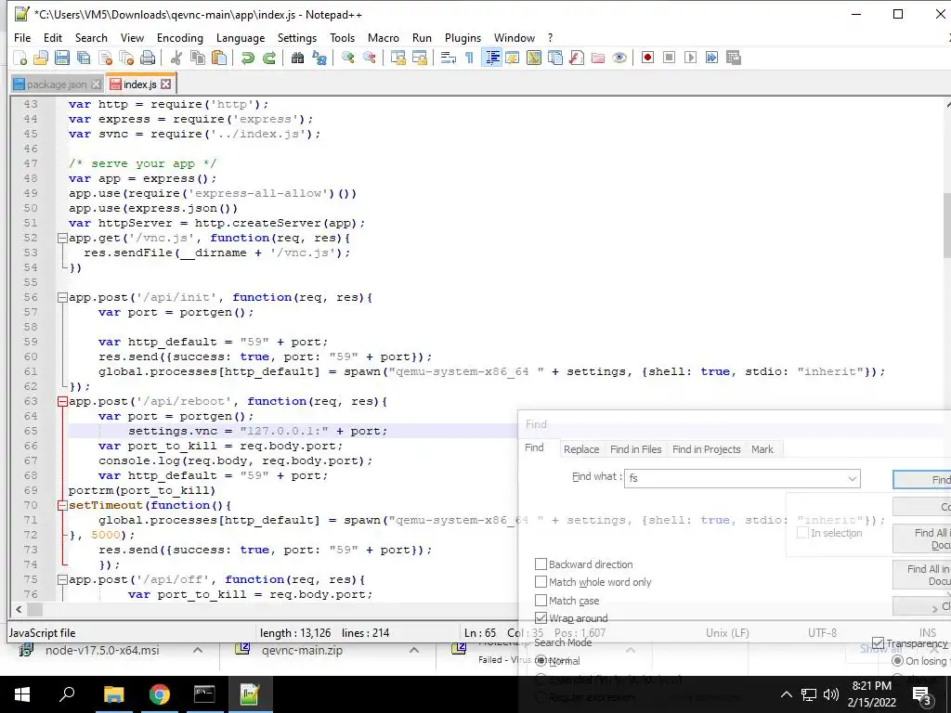Viewport: 951px width, 713px height.
Task: Select the Normal search mode radio button
Action: point(541,660)
